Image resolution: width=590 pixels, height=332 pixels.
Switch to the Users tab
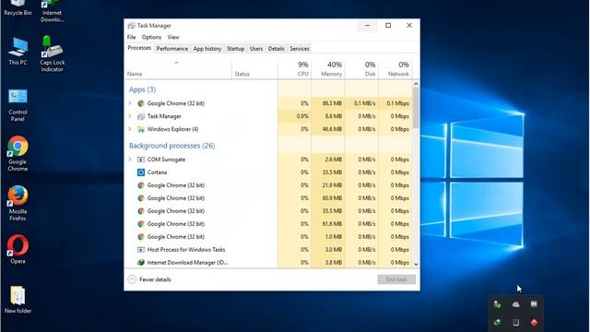click(256, 49)
